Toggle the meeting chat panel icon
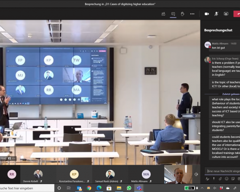Image resolution: width=240 pixels, height=192 pixels. pyautogui.click(x=173, y=14)
